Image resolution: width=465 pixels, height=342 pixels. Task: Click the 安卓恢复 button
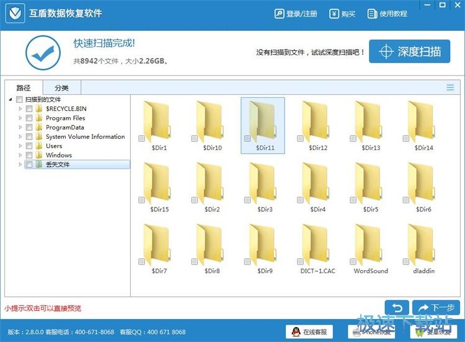point(433,331)
